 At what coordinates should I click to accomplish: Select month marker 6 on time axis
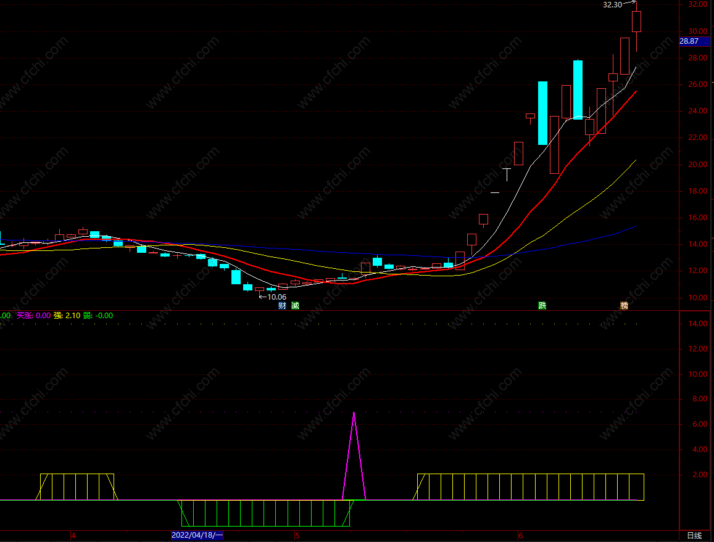pyautogui.click(x=520, y=536)
